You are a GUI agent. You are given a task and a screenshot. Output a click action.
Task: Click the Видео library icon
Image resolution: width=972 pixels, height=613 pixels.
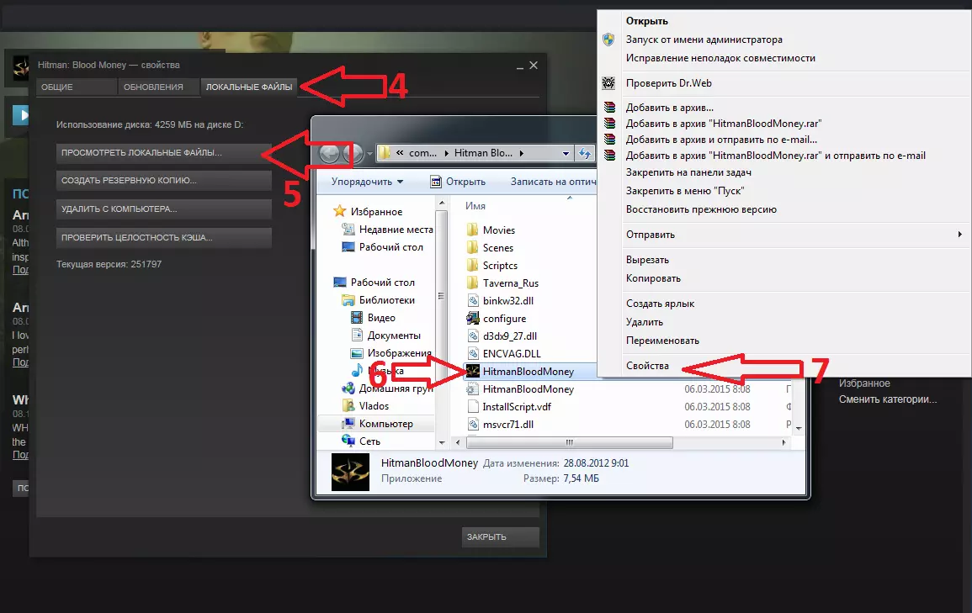(357, 318)
